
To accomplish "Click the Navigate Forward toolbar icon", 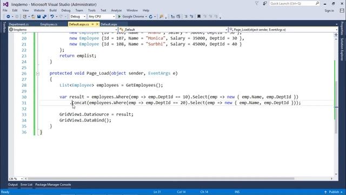I will [17, 17].
